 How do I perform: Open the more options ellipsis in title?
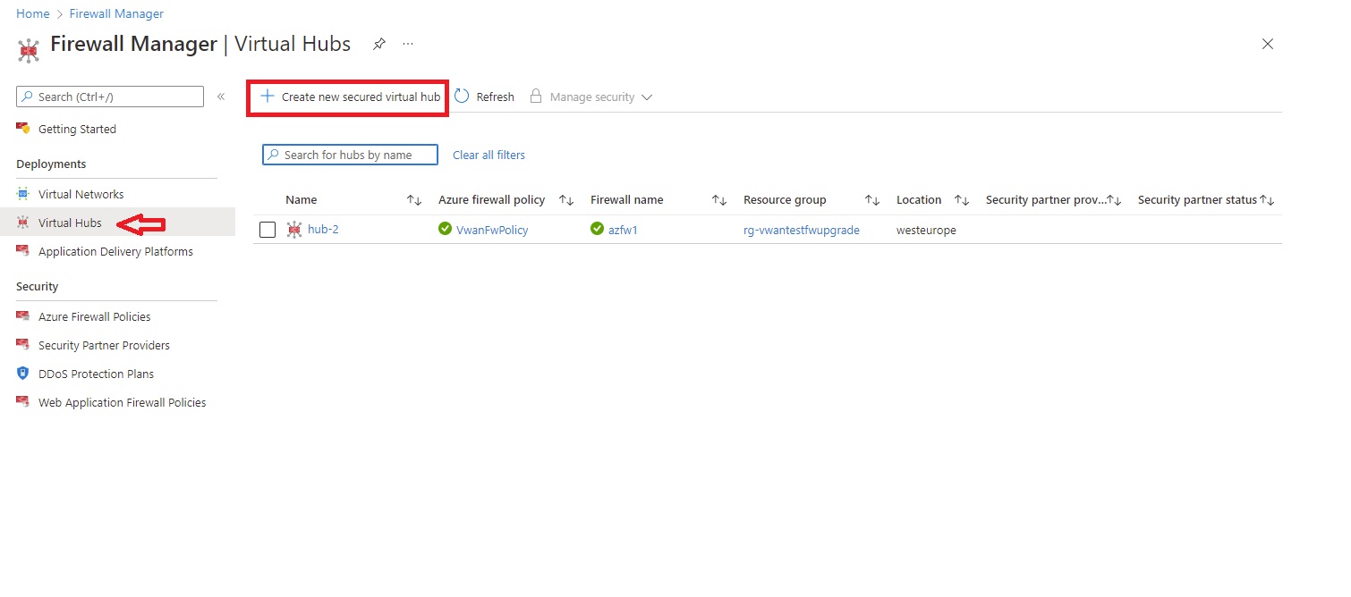tap(408, 44)
